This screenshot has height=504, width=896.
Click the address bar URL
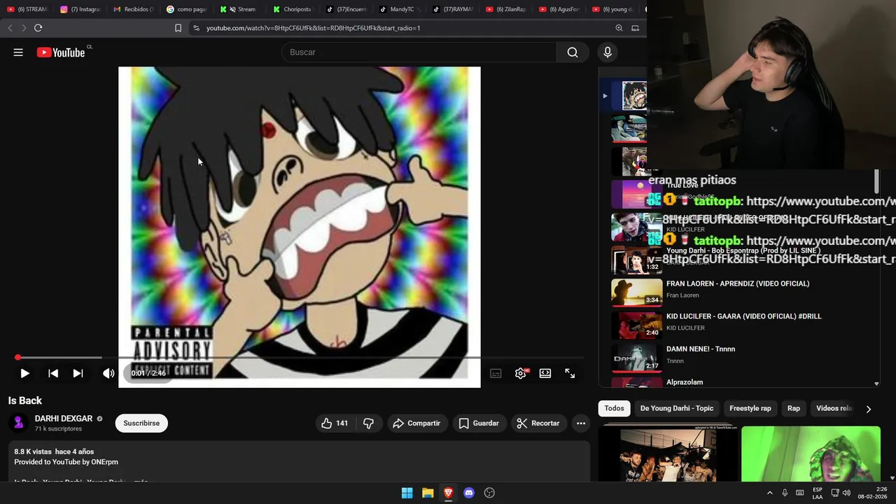tap(313, 28)
